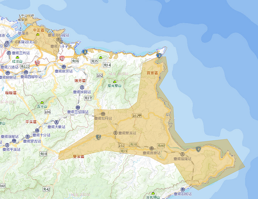The height and width of the screenshot is (199, 258).
Task: Select the 臺鐵石城站 station marker
Action: (183, 189)
